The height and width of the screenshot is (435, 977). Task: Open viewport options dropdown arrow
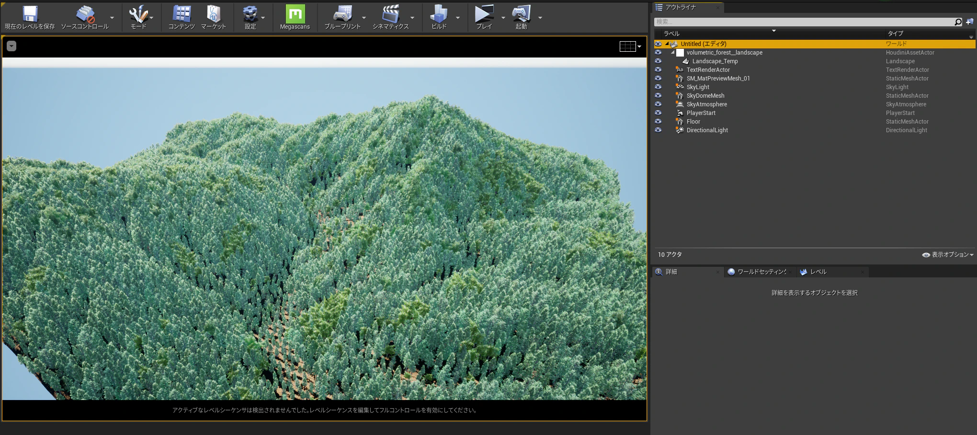point(11,46)
